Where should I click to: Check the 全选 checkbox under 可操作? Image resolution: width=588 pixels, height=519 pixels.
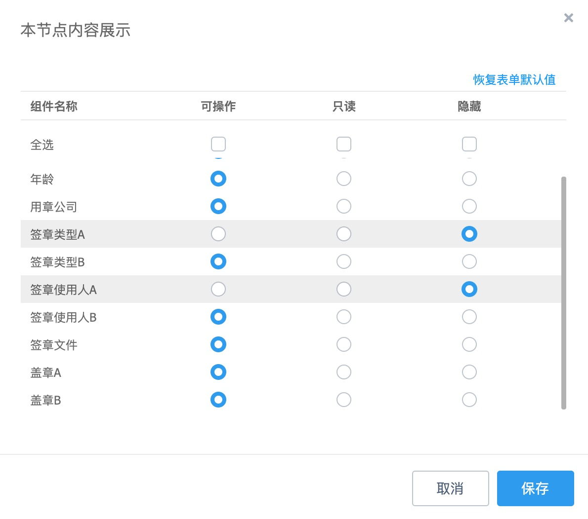218,144
